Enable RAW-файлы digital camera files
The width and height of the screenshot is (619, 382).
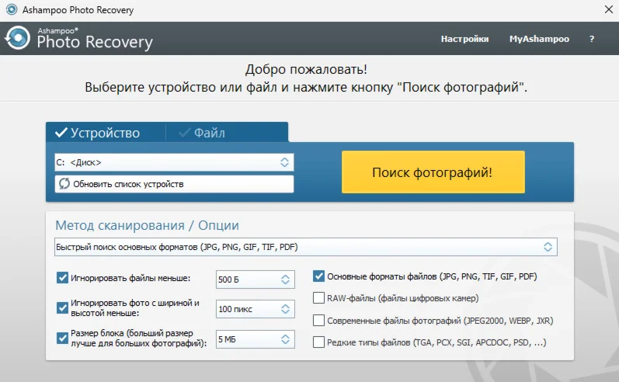tap(318, 297)
